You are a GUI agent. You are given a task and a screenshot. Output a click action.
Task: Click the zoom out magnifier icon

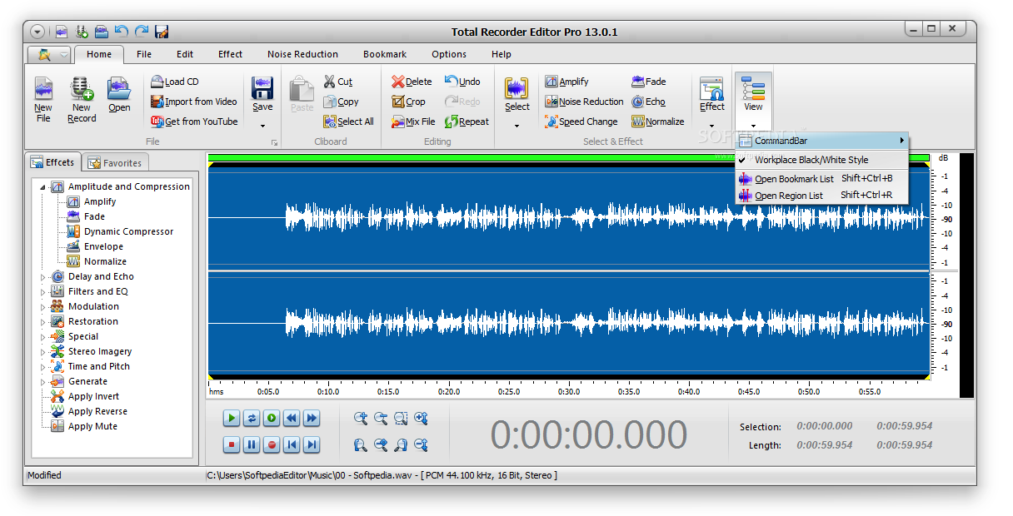pyautogui.click(x=381, y=419)
